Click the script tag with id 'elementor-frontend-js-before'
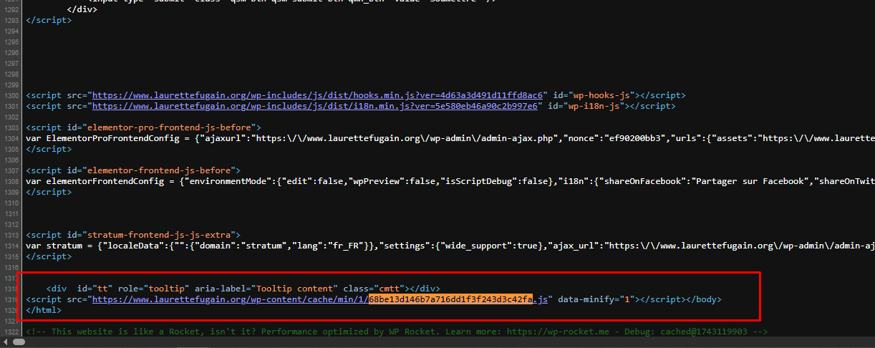Screen dimensions: 875x348 tap(132, 170)
